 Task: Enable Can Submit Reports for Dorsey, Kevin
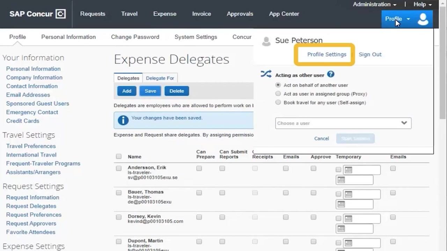click(x=222, y=217)
